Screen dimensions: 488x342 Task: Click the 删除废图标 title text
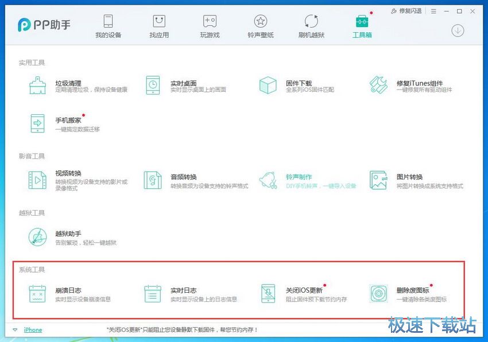[x=413, y=290]
